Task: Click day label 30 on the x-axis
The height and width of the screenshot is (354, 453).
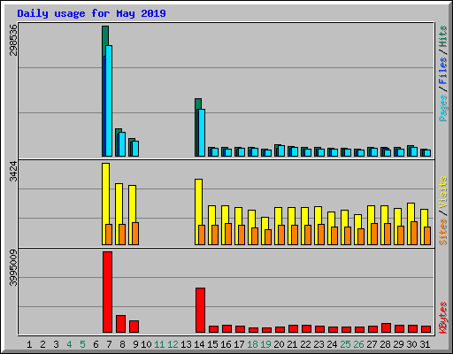Action: point(411,344)
